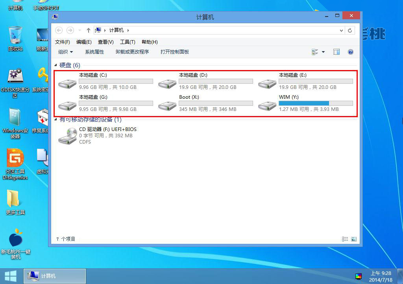403x284 pixels.
Task: Open the Windows Start button
Action: pyautogui.click(x=11, y=276)
